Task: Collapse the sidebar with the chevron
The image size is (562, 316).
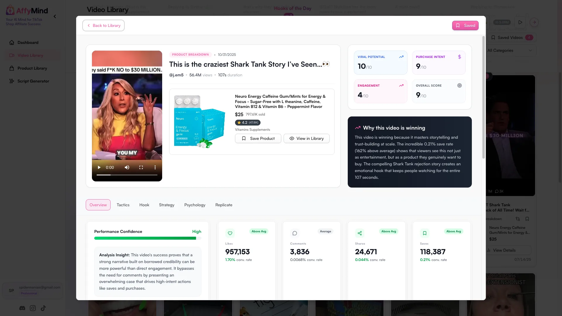Action: [55, 16]
